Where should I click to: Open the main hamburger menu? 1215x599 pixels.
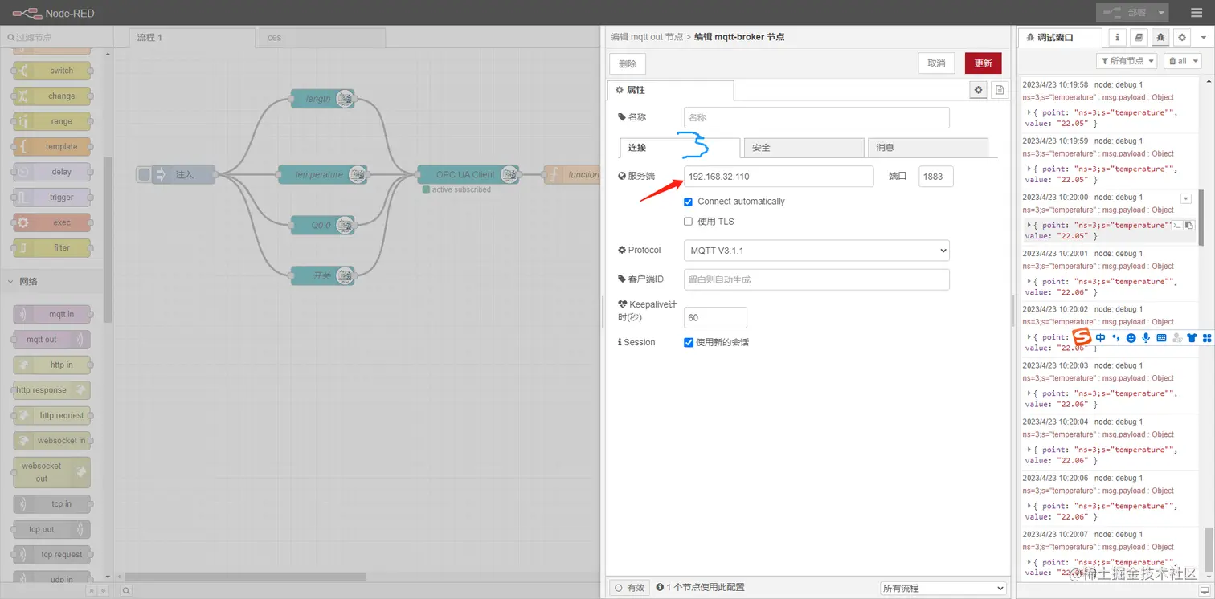[1197, 12]
